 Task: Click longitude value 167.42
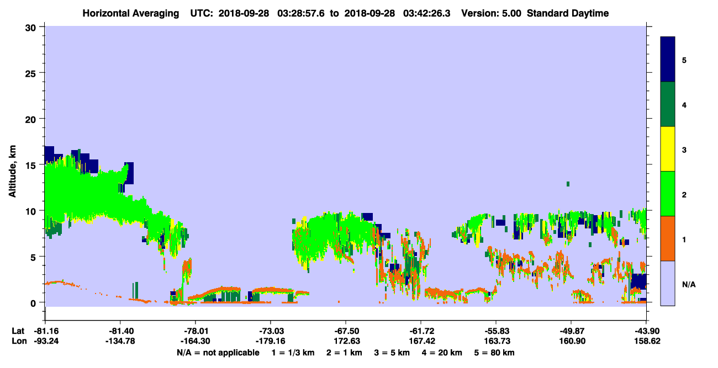421,340
